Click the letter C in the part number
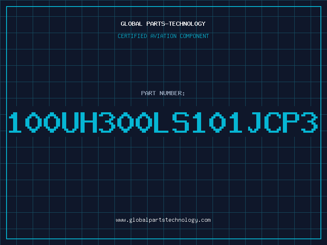327x245 pixels. point(273,122)
